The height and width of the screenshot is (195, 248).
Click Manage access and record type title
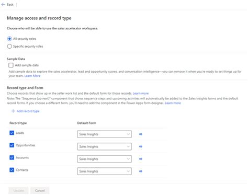(39, 18)
